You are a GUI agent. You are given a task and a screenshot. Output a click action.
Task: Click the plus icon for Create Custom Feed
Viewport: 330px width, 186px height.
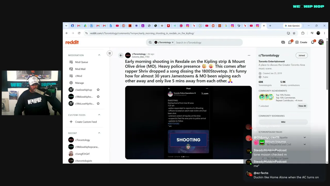(71, 122)
